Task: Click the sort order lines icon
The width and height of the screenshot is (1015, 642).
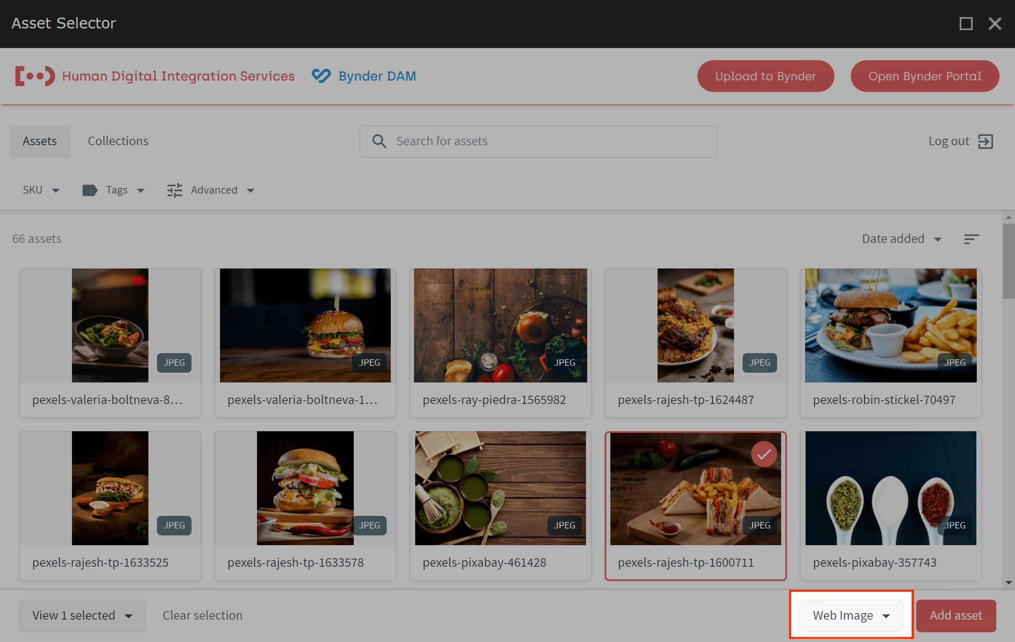Action: coord(971,239)
